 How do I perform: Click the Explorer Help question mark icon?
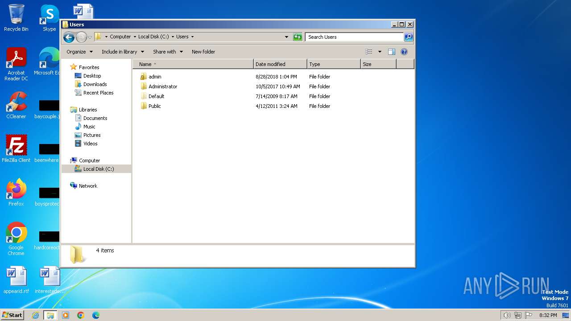point(404,52)
